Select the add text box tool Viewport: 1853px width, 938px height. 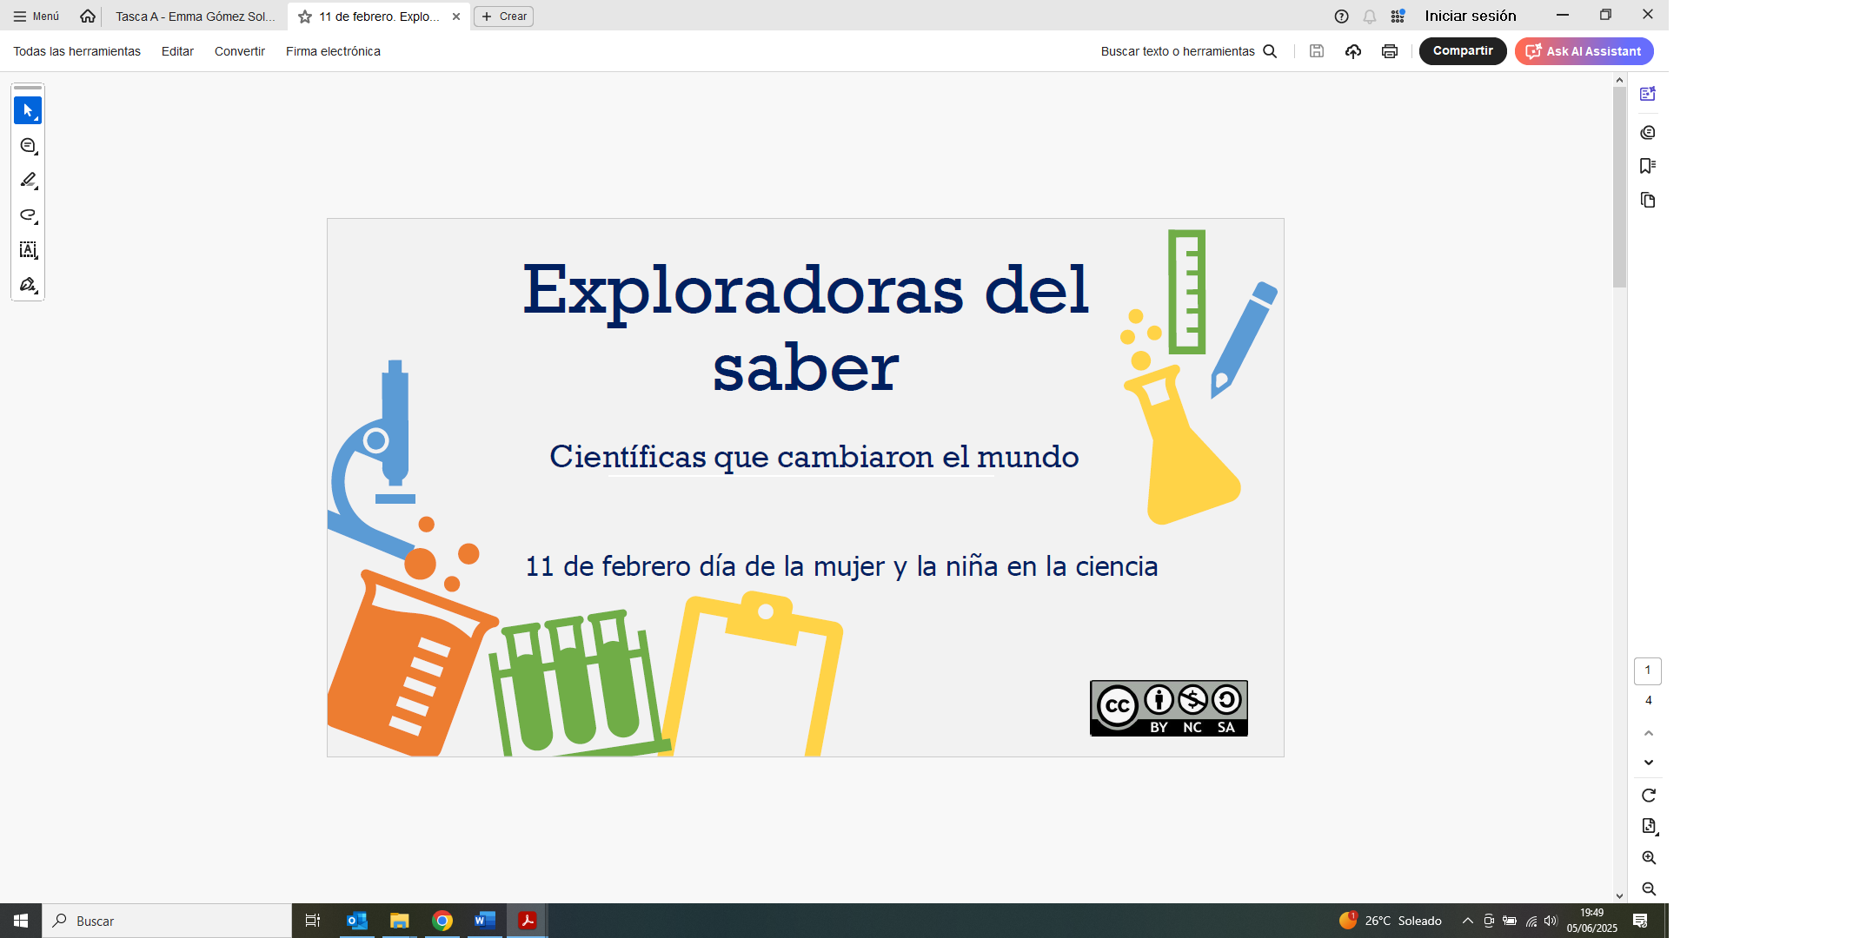(28, 250)
